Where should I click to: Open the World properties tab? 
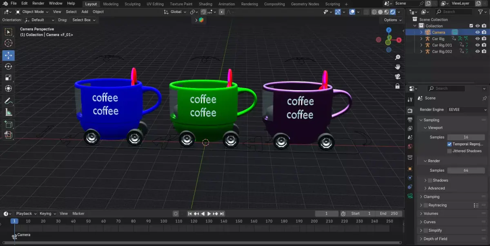[x=410, y=146]
